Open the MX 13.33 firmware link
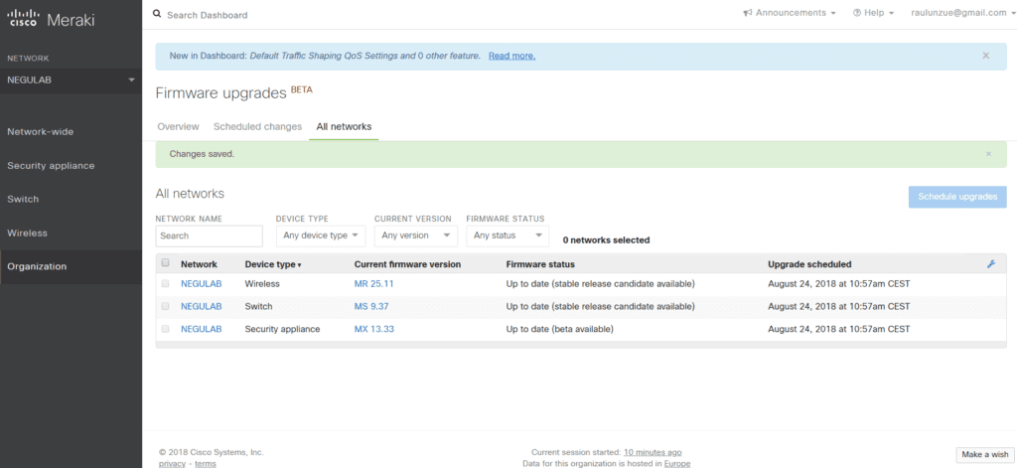Screen dimensions: 1017x468 [x=374, y=329]
